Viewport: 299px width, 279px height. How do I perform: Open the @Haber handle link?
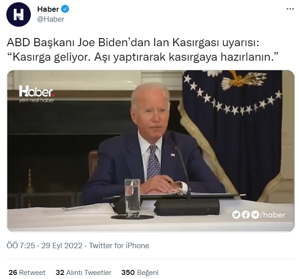tap(51, 19)
